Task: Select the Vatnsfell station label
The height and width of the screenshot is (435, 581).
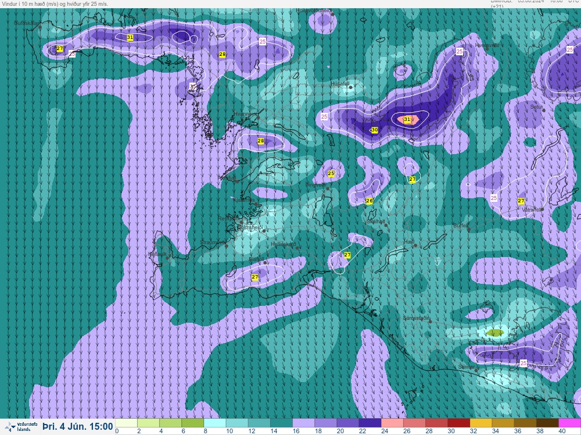Action: pos(532,210)
